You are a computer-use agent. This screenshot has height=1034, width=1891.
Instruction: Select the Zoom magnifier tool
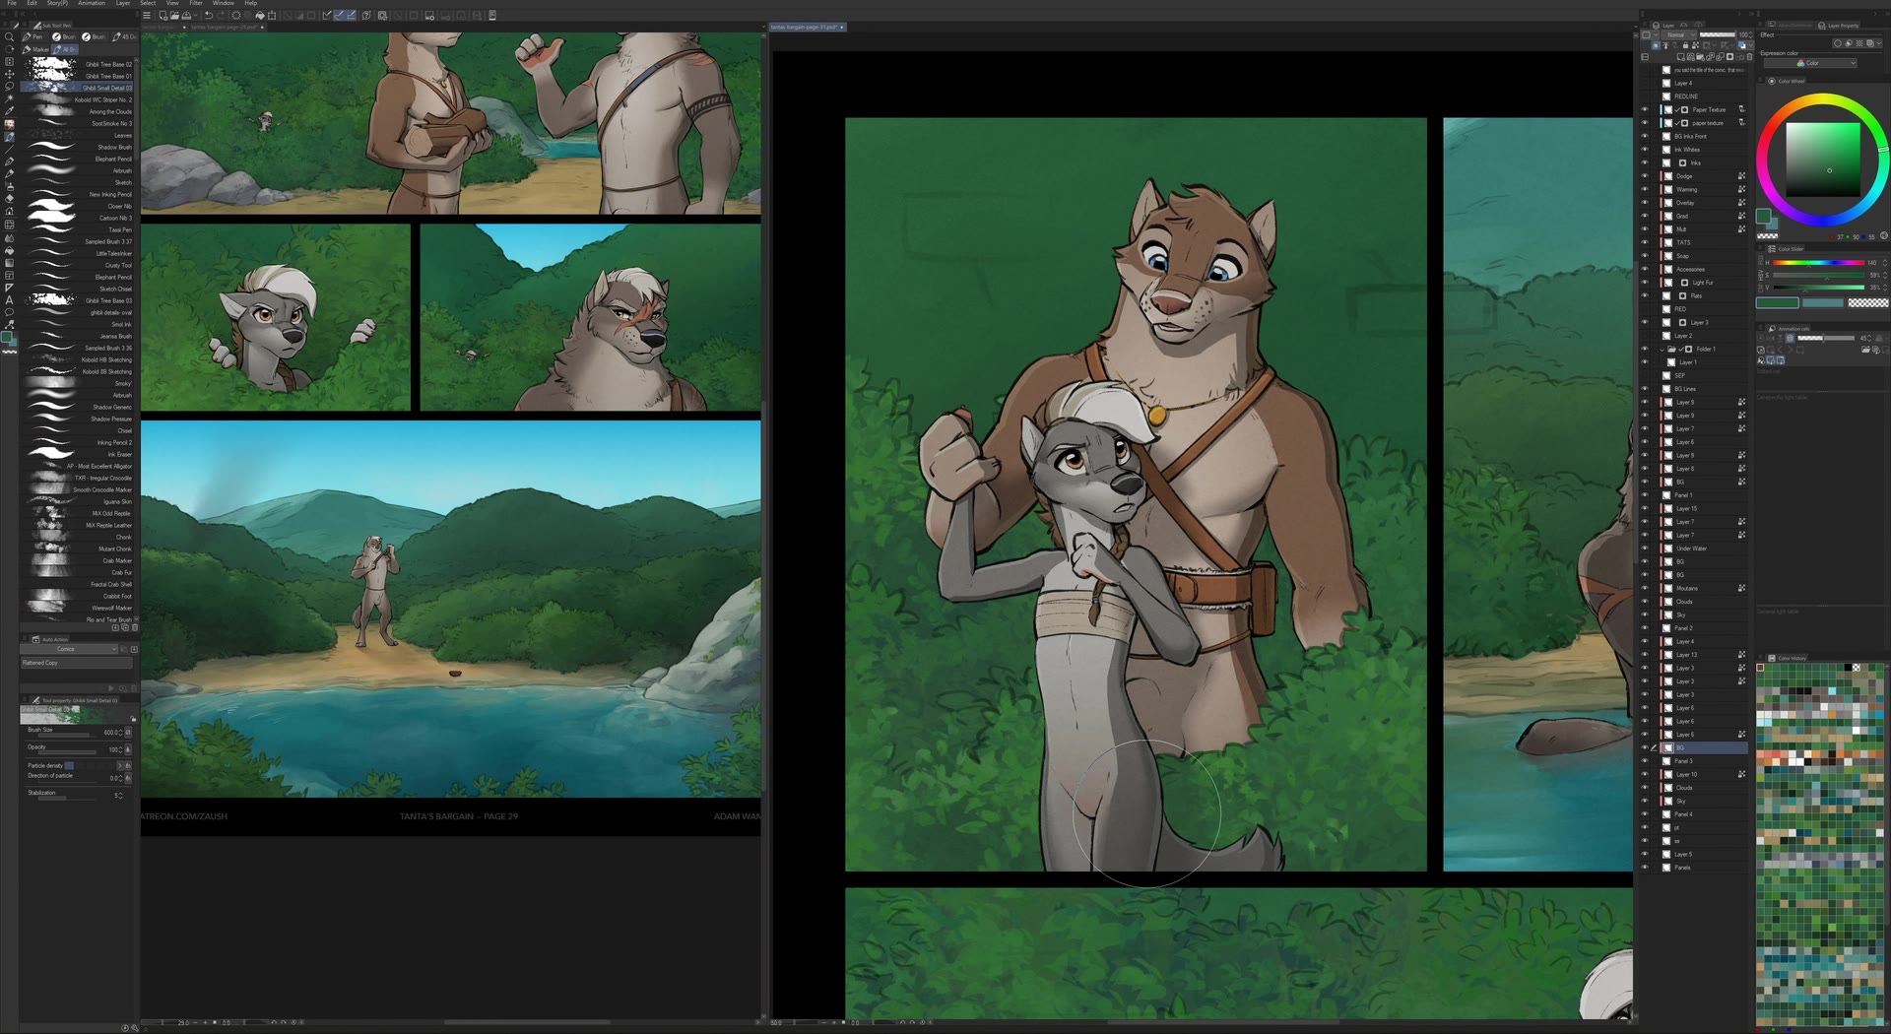[9, 36]
